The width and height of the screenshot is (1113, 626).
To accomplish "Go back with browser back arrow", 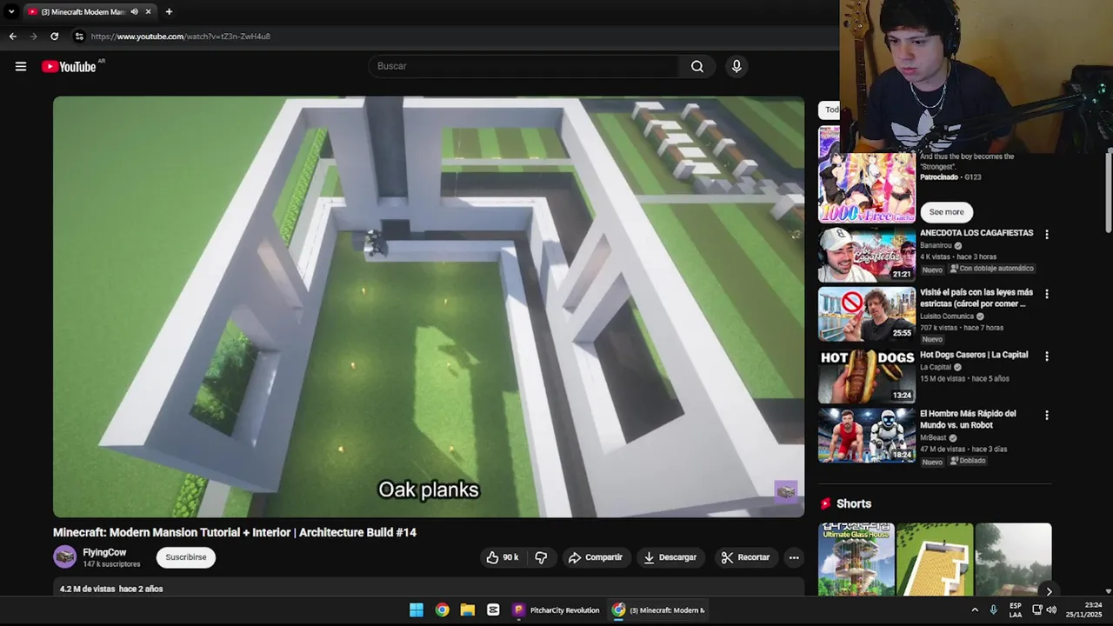I will pos(12,37).
